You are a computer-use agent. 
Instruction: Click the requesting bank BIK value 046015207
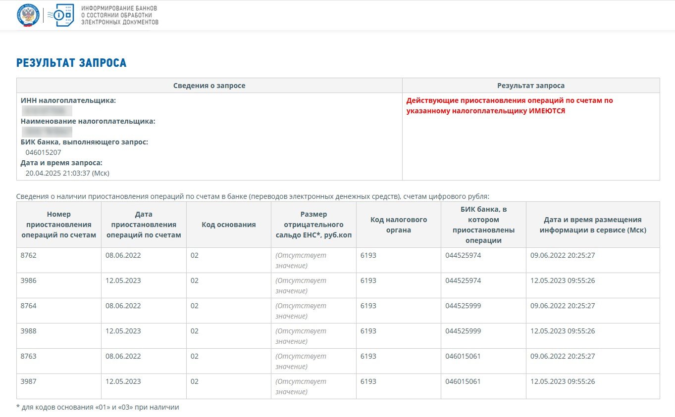click(44, 152)
